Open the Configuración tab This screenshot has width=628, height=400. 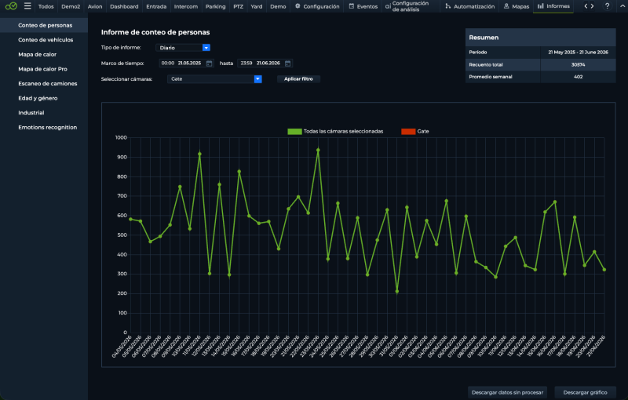[317, 6]
